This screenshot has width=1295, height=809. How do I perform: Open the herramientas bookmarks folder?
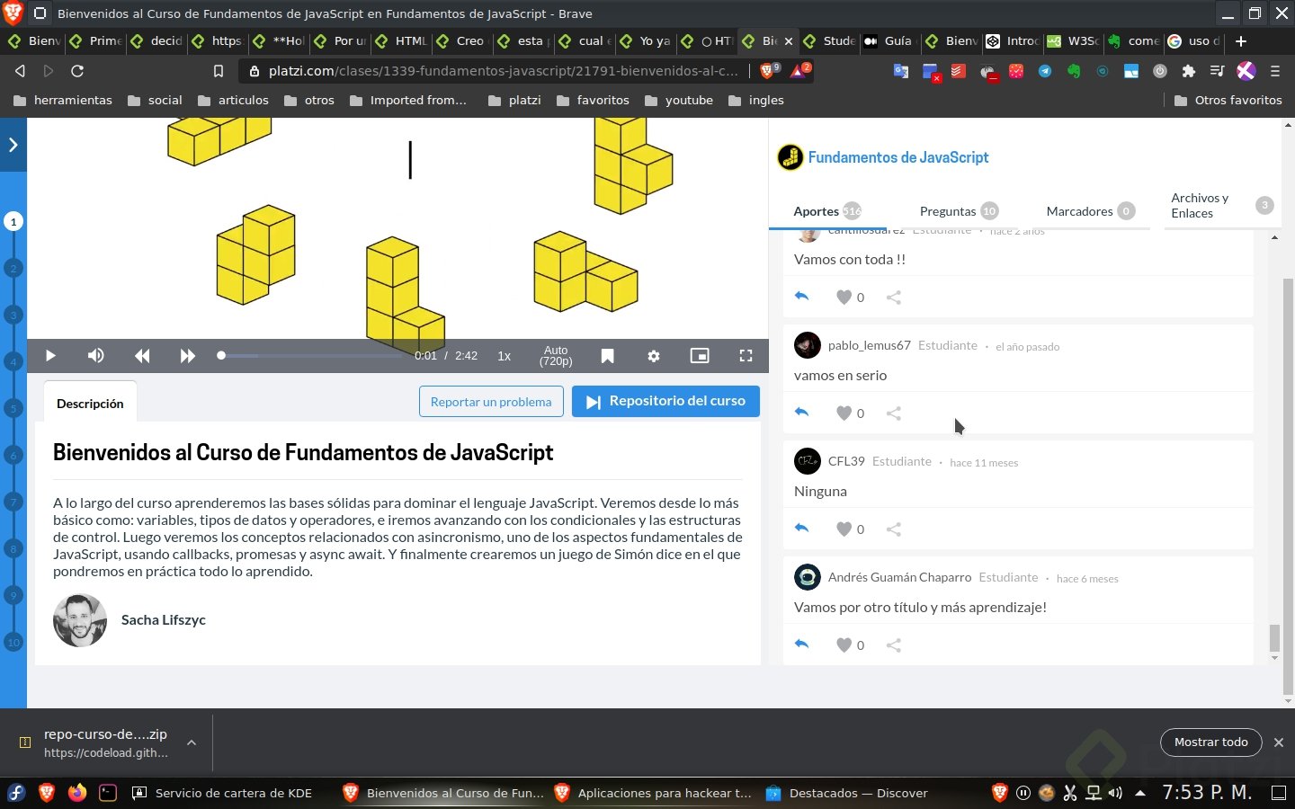63,101
